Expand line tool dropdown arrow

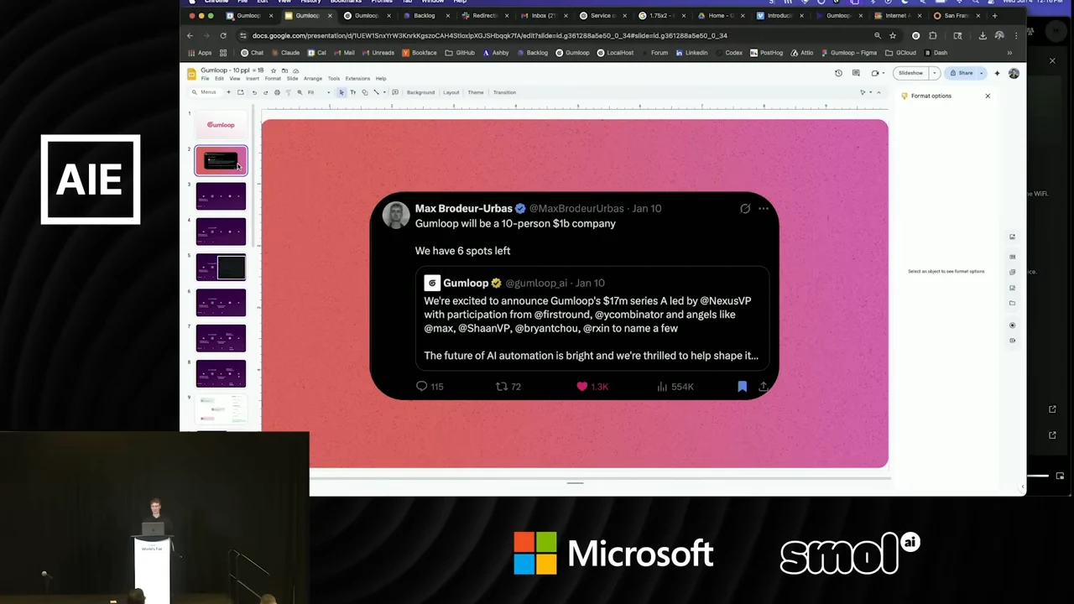pos(384,92)
